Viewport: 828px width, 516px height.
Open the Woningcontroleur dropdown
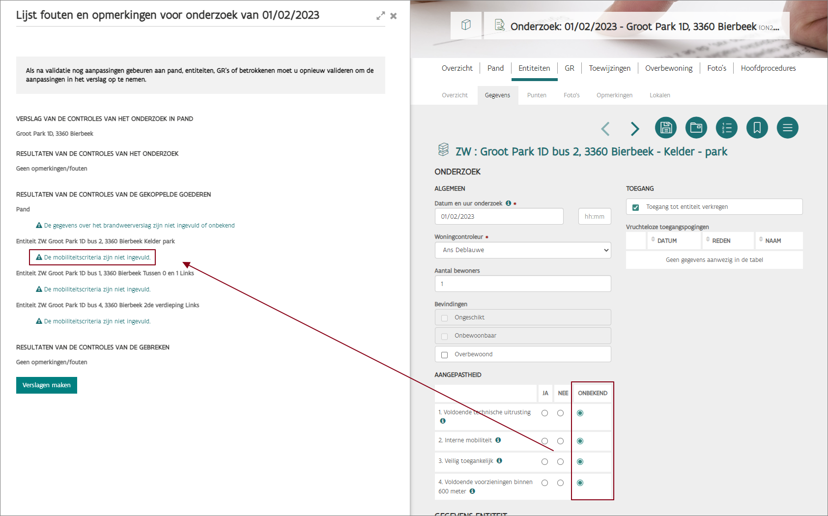pos(522,250)
